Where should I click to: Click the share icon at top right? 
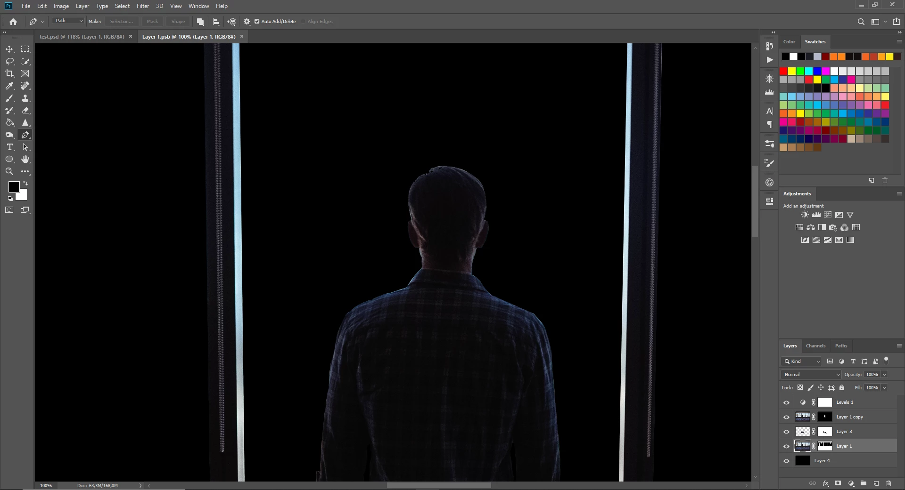point(896,22)
